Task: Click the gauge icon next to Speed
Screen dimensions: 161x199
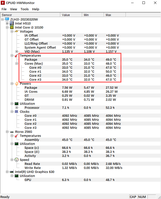Action: pos(16,160)
